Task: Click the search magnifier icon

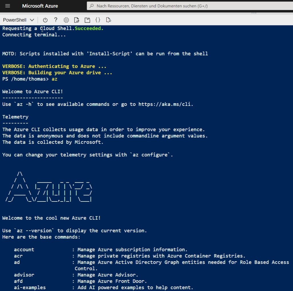Action: click(92, 6)
